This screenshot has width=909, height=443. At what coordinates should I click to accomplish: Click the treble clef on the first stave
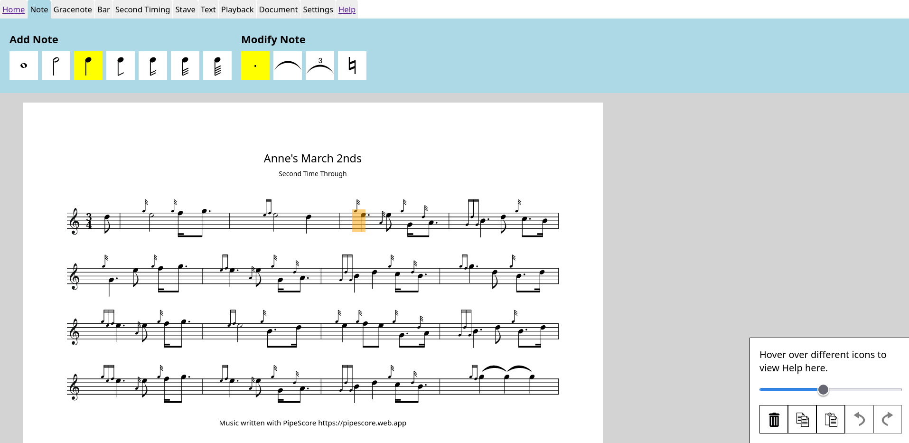75,222
